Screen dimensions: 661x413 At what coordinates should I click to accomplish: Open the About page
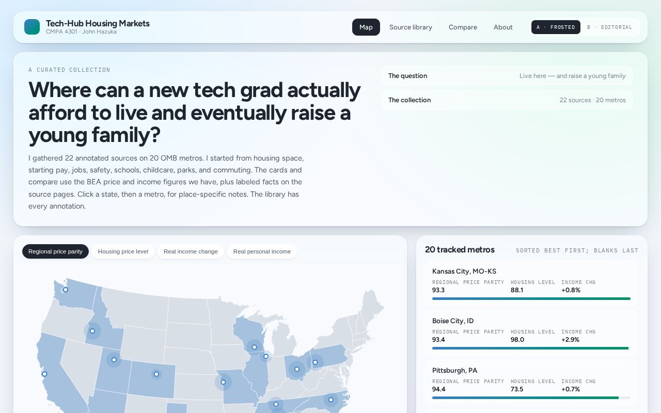pos(503,27)
